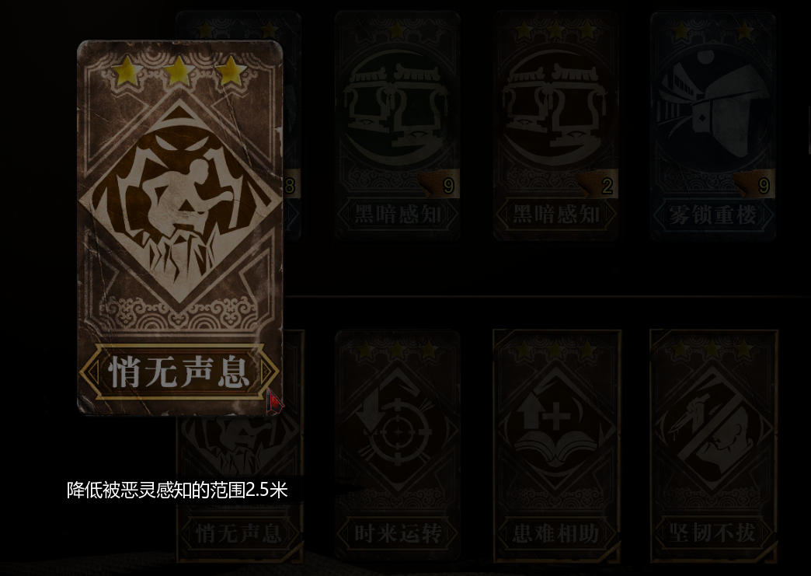811x576 pixels.
Task: Select the 黑暗感知 card costing 9
Action: (x=397, y=126)
